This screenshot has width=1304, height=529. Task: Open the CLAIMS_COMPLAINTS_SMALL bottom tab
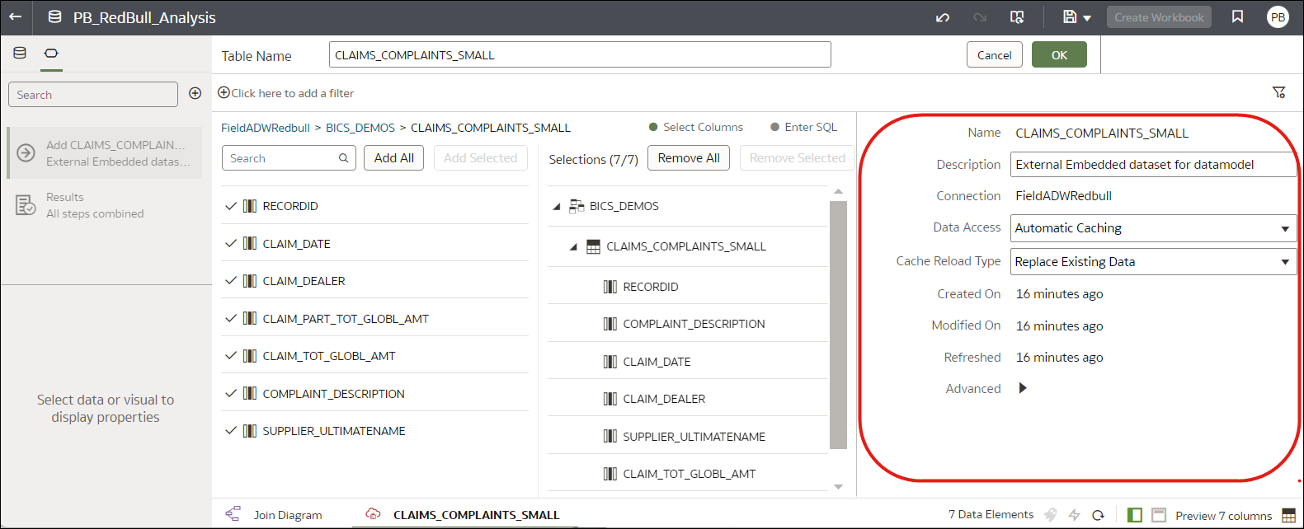click(x=463, y=514)
